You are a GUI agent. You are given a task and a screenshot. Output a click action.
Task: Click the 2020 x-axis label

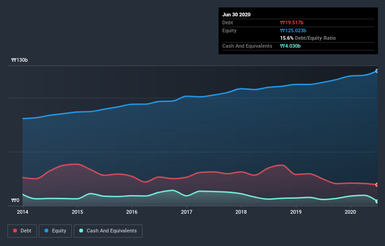[x=350, y=212]
